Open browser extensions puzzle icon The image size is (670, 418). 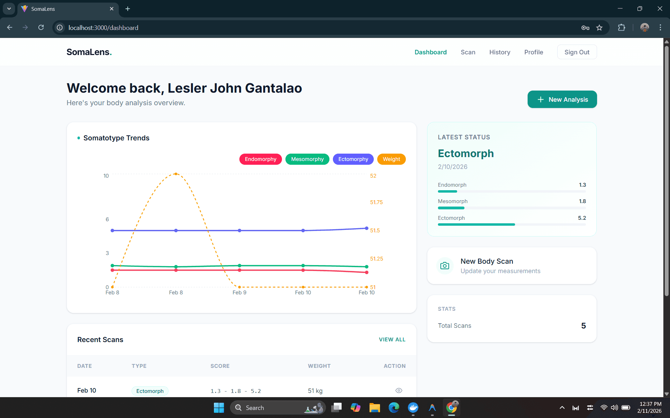coord(621,28)
